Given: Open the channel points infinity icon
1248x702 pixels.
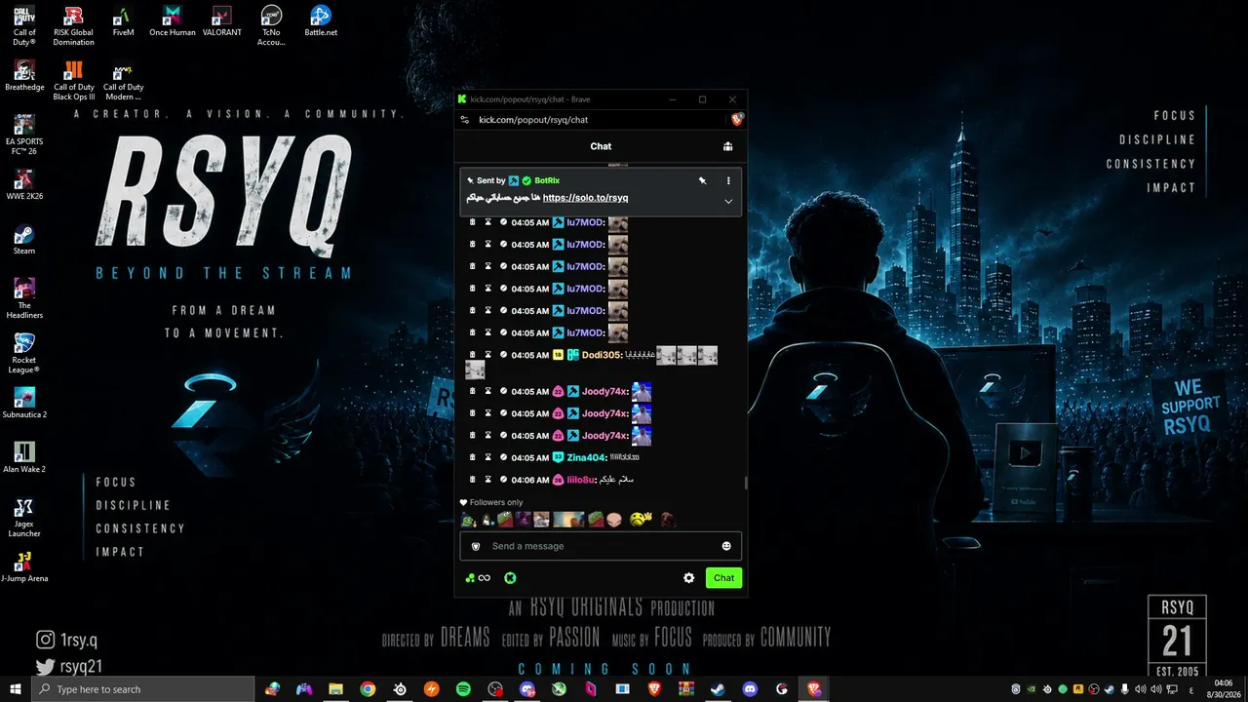Looking at the screenshot, I should click(478, 578).
